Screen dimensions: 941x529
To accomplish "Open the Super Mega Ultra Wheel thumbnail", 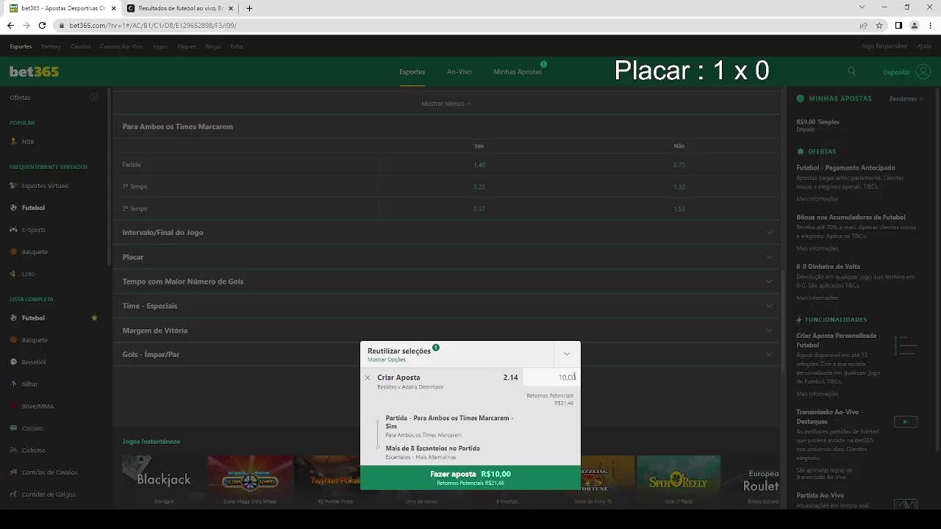I will pos(250,475).
